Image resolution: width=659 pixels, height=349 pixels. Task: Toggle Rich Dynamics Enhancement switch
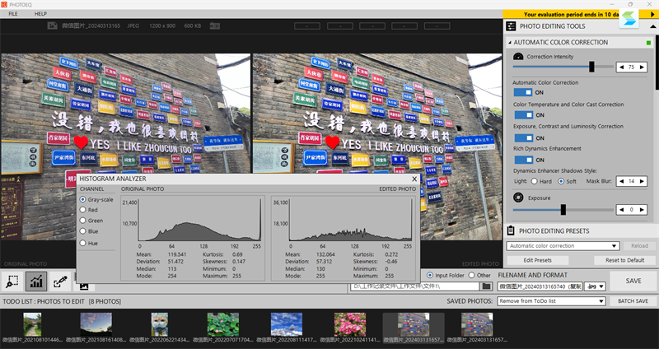point(523,160)
